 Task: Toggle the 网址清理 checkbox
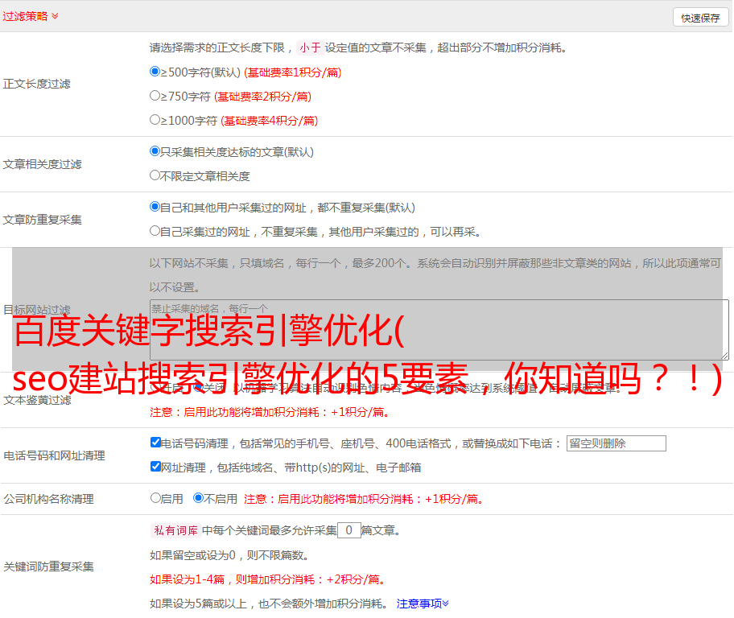tap(155, 466)
